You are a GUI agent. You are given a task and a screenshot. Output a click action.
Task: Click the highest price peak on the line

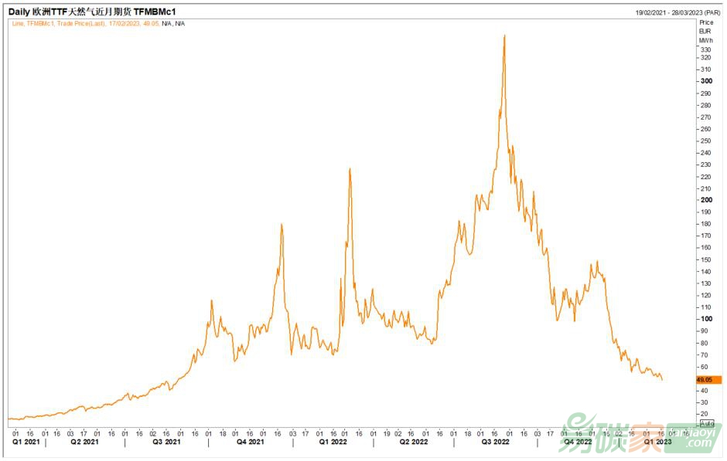click(504, 36)
